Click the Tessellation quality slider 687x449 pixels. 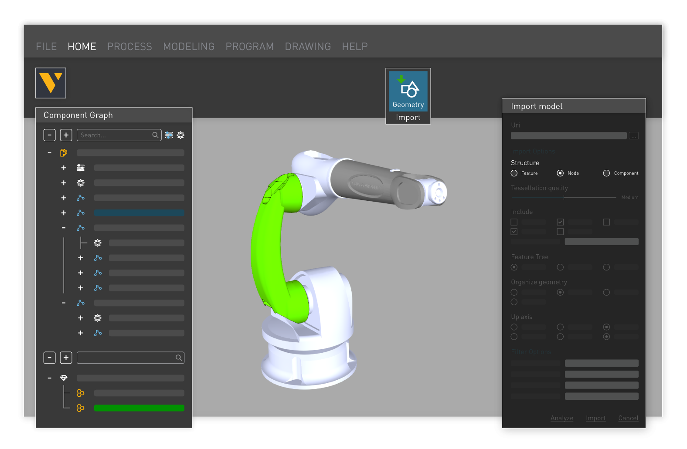point(564,197)
